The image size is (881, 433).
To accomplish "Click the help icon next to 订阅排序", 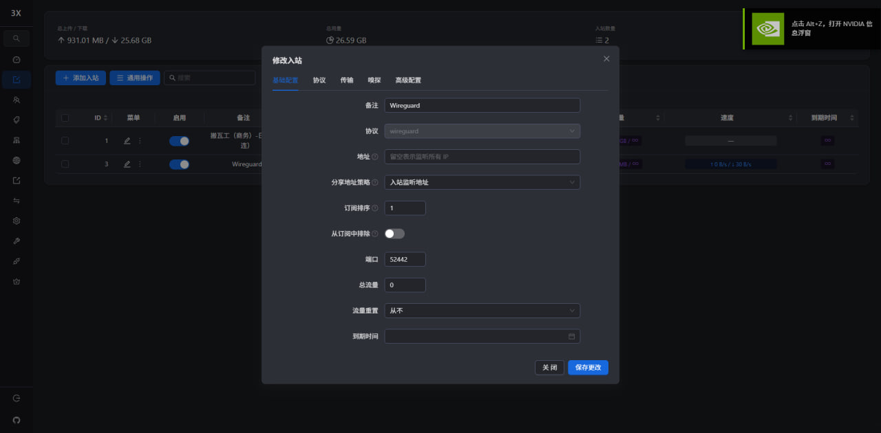I will pos(375,208).
